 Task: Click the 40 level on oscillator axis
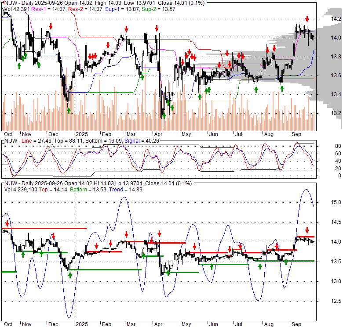(338, 161)
